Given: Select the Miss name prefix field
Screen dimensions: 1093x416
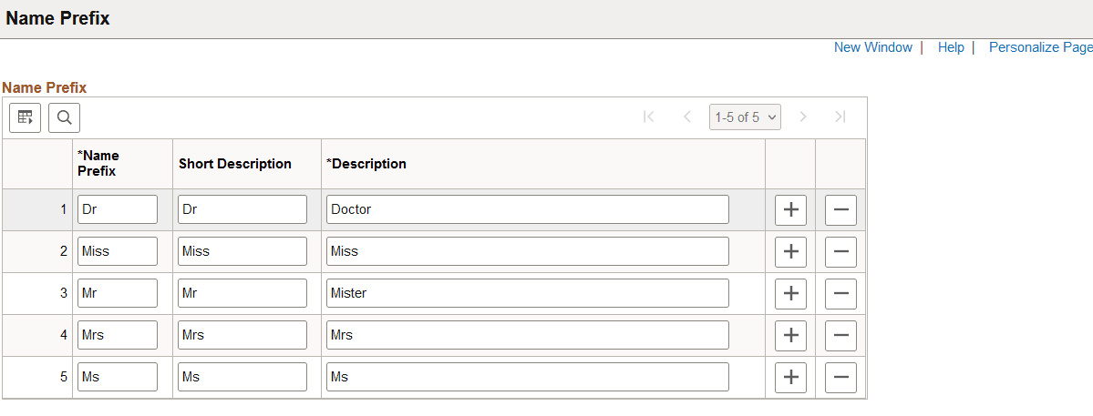Looking at the screenshot, I should point(117,251).
